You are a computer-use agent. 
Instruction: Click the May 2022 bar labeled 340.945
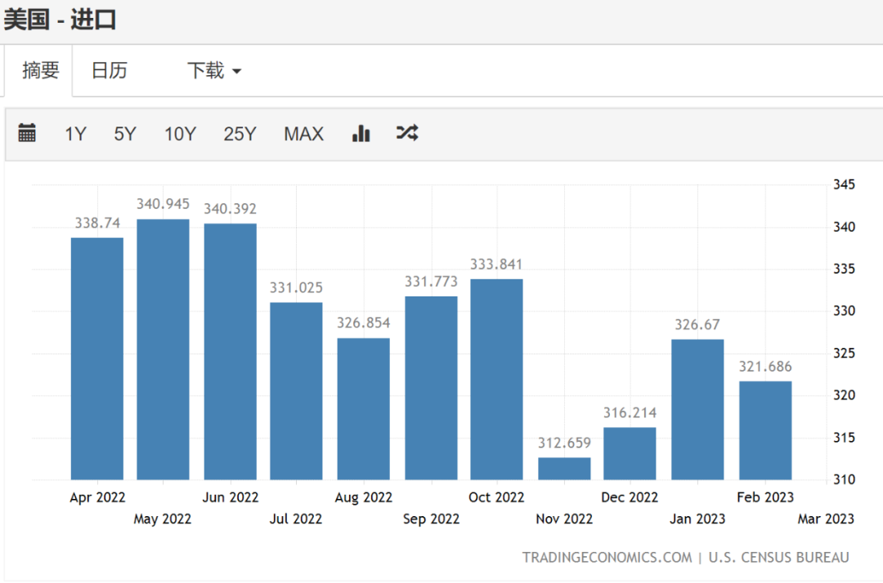click(164, 349)
